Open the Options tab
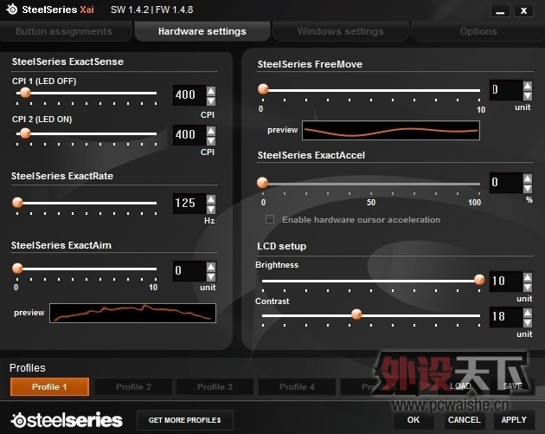 pos(478,31)
